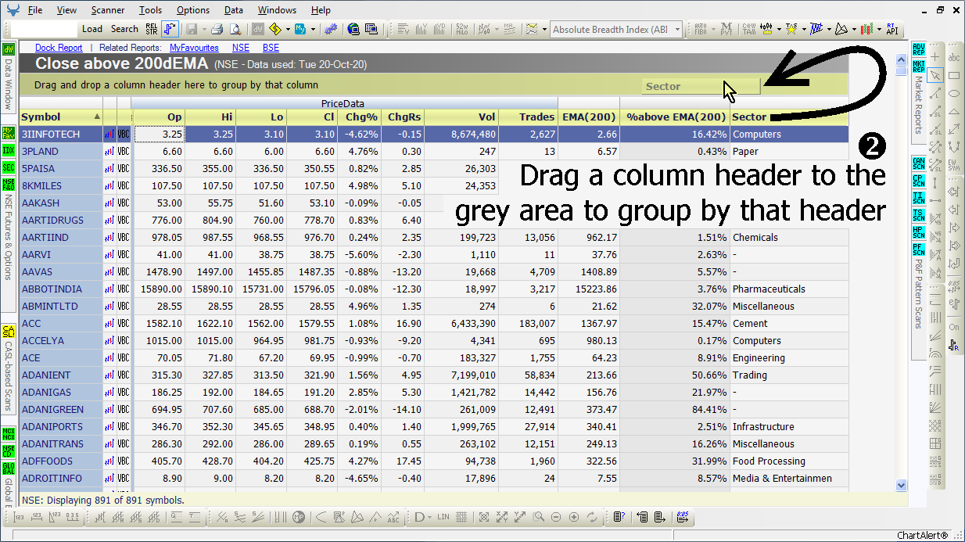The width and height of the screenshot is (965, 542).
Task: Click the M PVT pivot icon
Action: click(726, 29)
